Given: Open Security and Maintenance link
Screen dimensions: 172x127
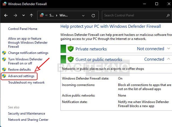Looking at the screenshot, I should (x=26, y=114).
